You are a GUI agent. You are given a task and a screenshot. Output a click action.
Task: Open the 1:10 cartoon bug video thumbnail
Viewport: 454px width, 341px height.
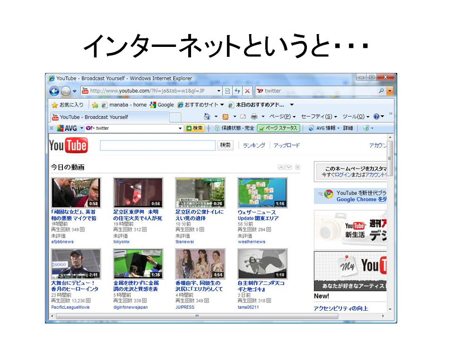click(262, 264)
